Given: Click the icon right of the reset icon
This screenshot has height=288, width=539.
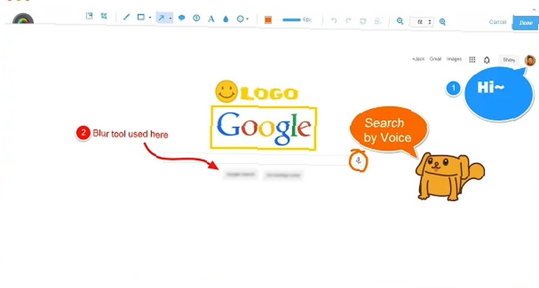Looking at the screenshot, I should click(x=377, y=21).
